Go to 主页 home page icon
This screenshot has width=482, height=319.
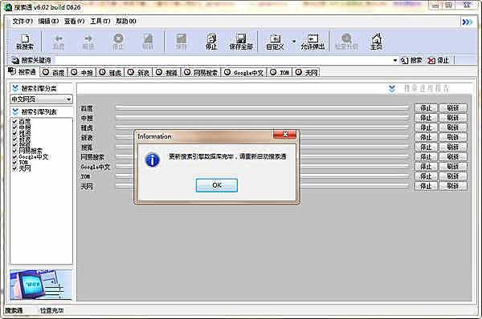(x=376, y=42)
